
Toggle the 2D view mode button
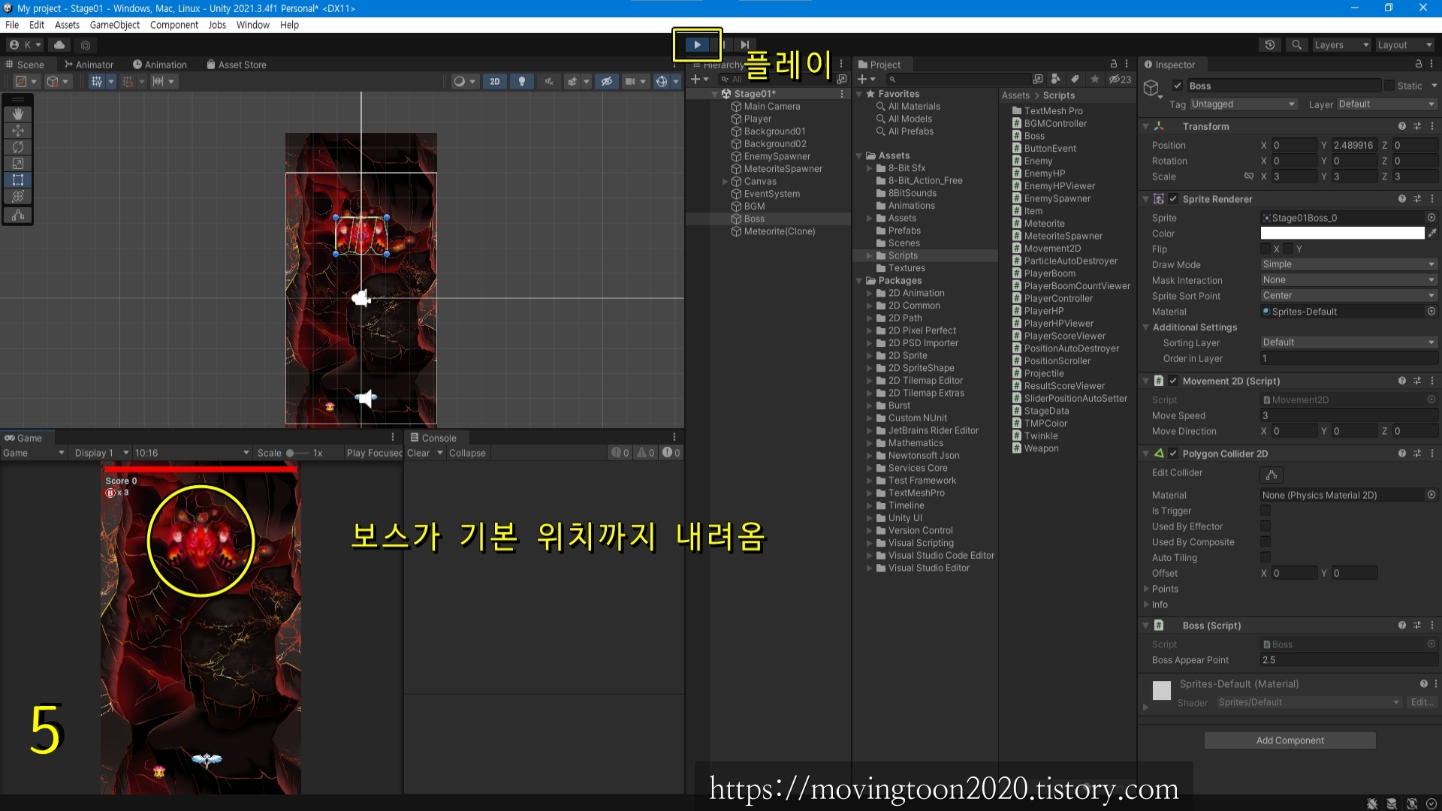click(x=494, y=81)
